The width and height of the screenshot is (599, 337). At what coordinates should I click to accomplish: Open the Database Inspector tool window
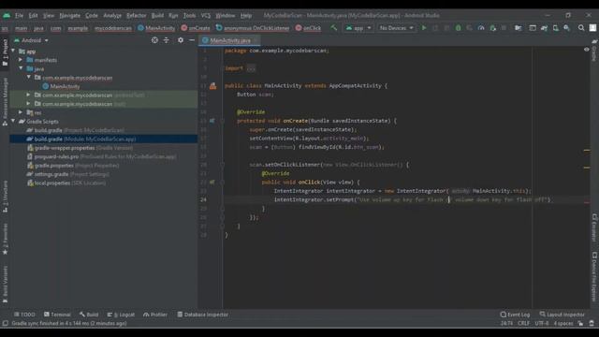point(203,315)
